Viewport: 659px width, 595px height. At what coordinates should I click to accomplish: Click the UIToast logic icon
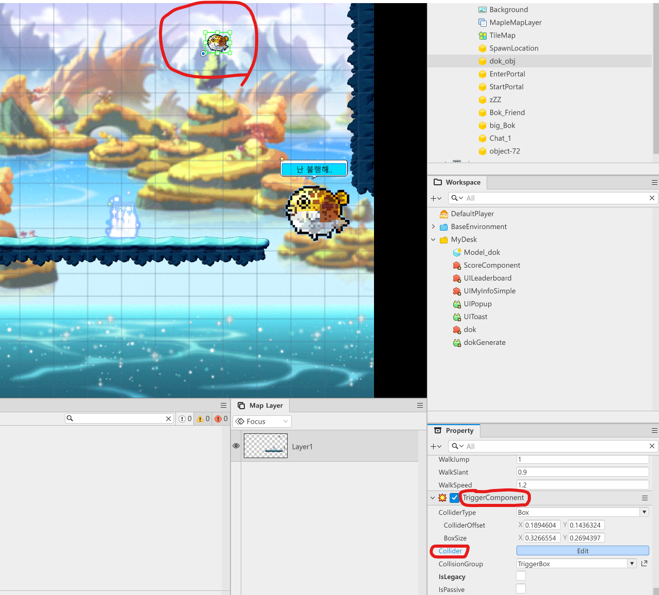point(457,317)
